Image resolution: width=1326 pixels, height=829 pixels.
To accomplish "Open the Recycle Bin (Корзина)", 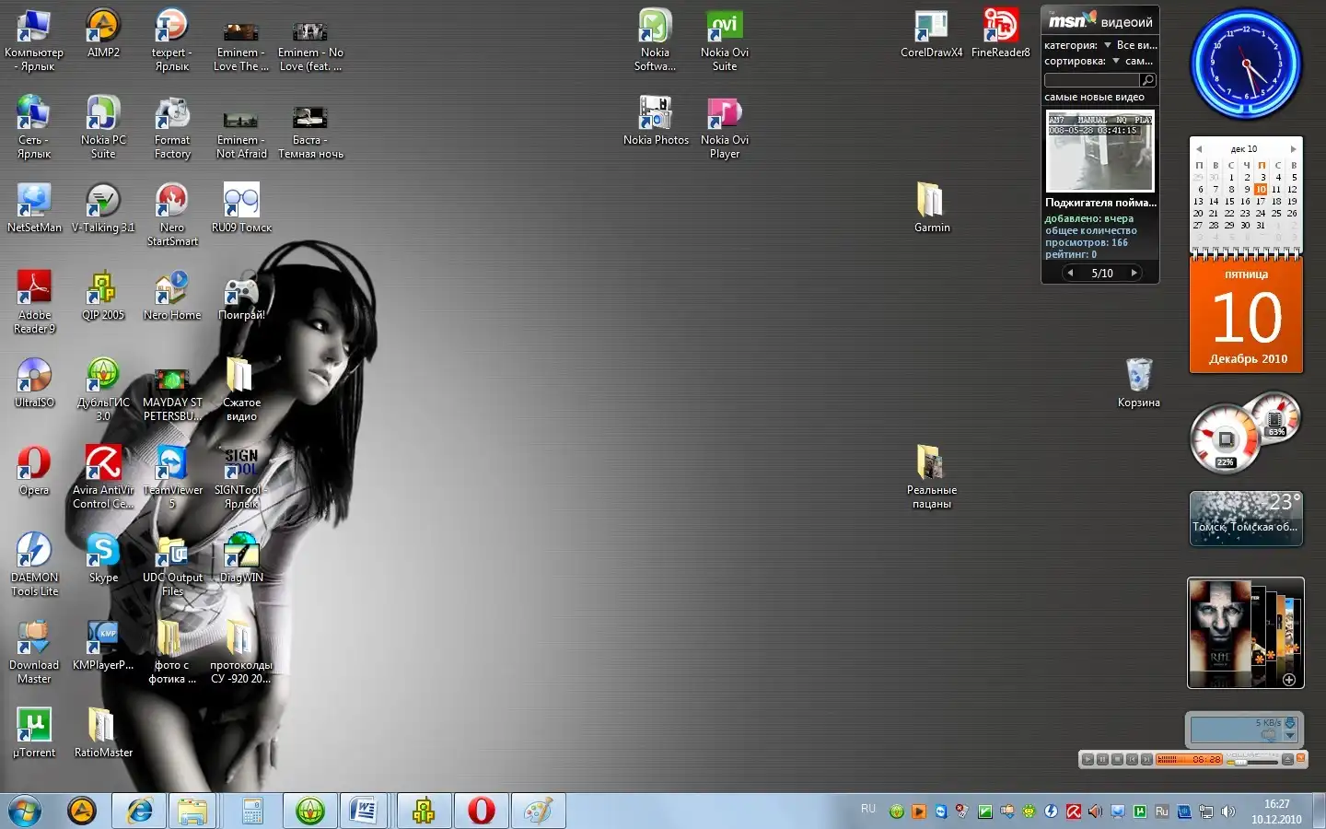I will tap(1139, 377).
